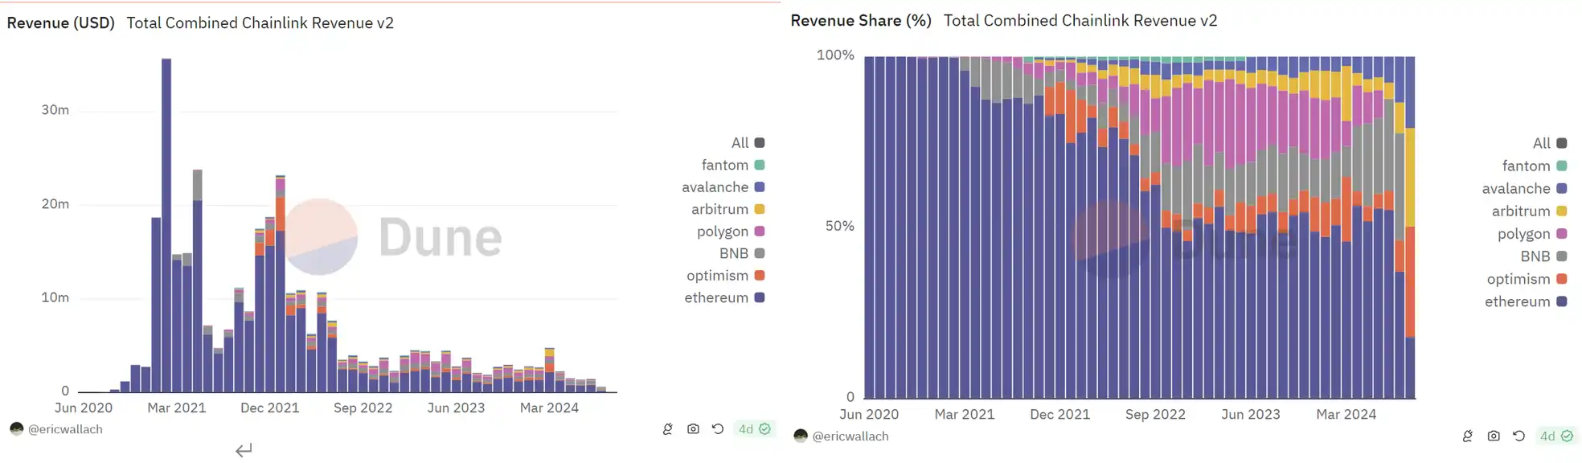Click the Revenue Share (%) chart title
Image resolution: width=1582 pixels, height=463 pixels.
pyautogui.click(x=860, y=21)
